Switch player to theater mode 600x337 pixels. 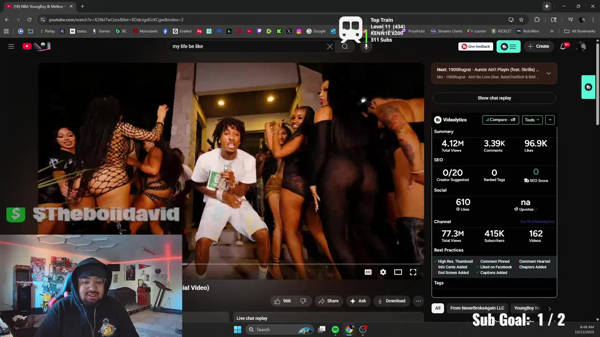tap(398, 272)
